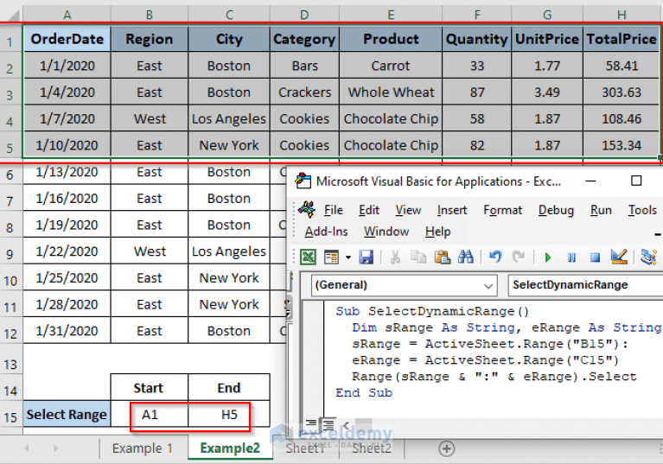This screenshot has height=464, width=663.
Task: Select column E header
Action: tap(391, 16)
